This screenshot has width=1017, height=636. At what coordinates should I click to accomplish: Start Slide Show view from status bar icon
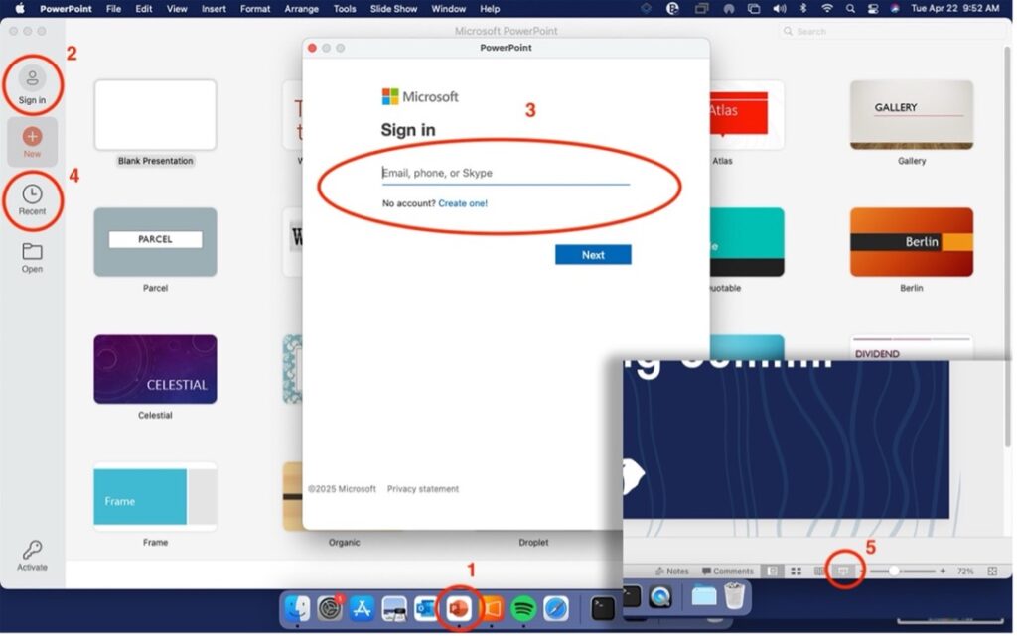coord(843,572)
